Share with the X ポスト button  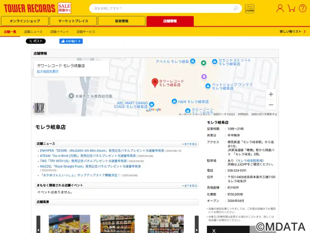pos(36,41)
